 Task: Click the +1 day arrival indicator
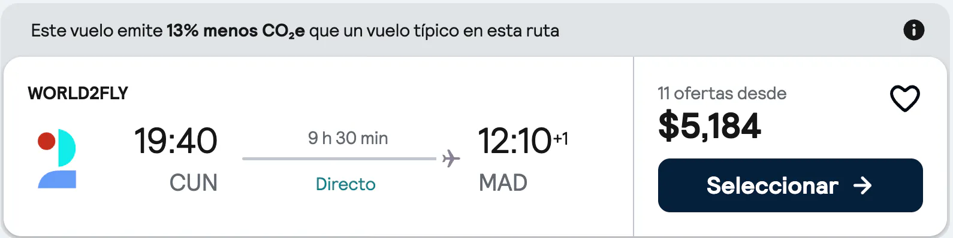pyautogui.click(x=560, y=139)
